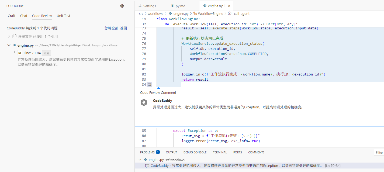Open the Unit Test tab
384x172 pixels.
pyautogui.click(x=63, y=16)
